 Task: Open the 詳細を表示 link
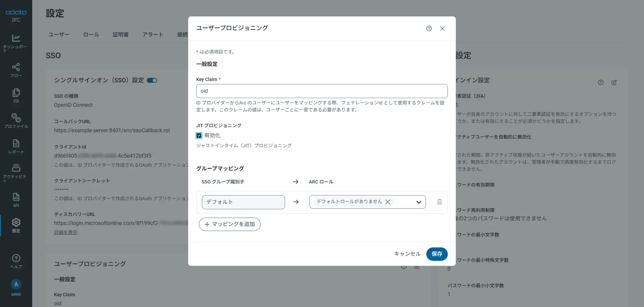coord(66,232)
